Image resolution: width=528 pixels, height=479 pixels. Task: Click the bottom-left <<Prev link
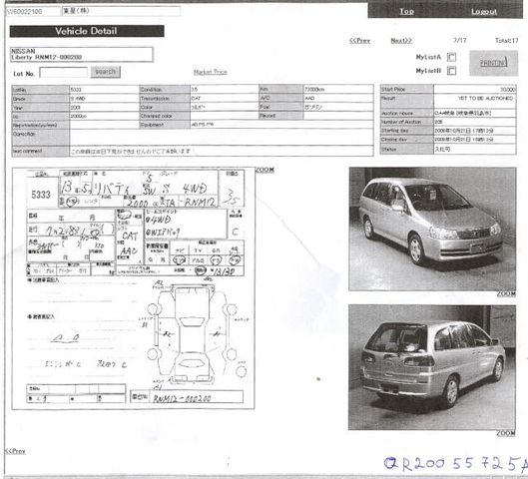(x=15, y=451)
